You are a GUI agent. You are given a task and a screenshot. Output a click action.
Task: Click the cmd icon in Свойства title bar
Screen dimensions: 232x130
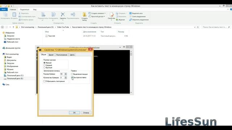pos(40,50)
